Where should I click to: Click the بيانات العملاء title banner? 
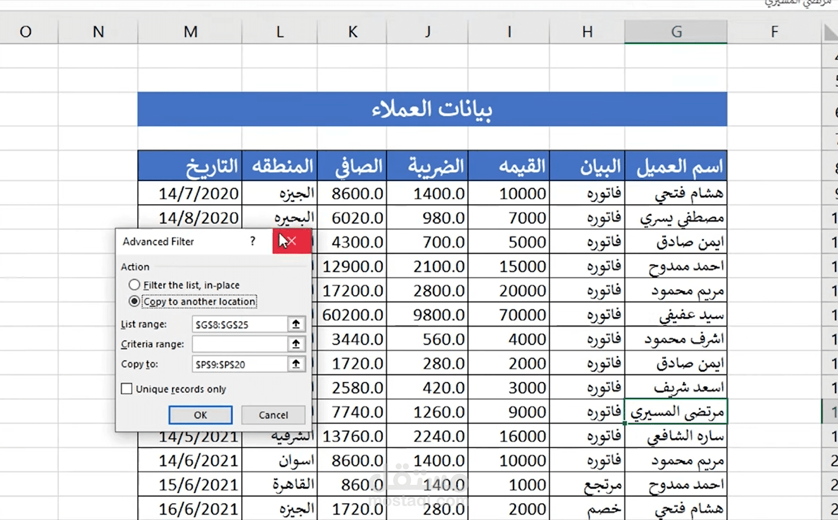(432, 109)
